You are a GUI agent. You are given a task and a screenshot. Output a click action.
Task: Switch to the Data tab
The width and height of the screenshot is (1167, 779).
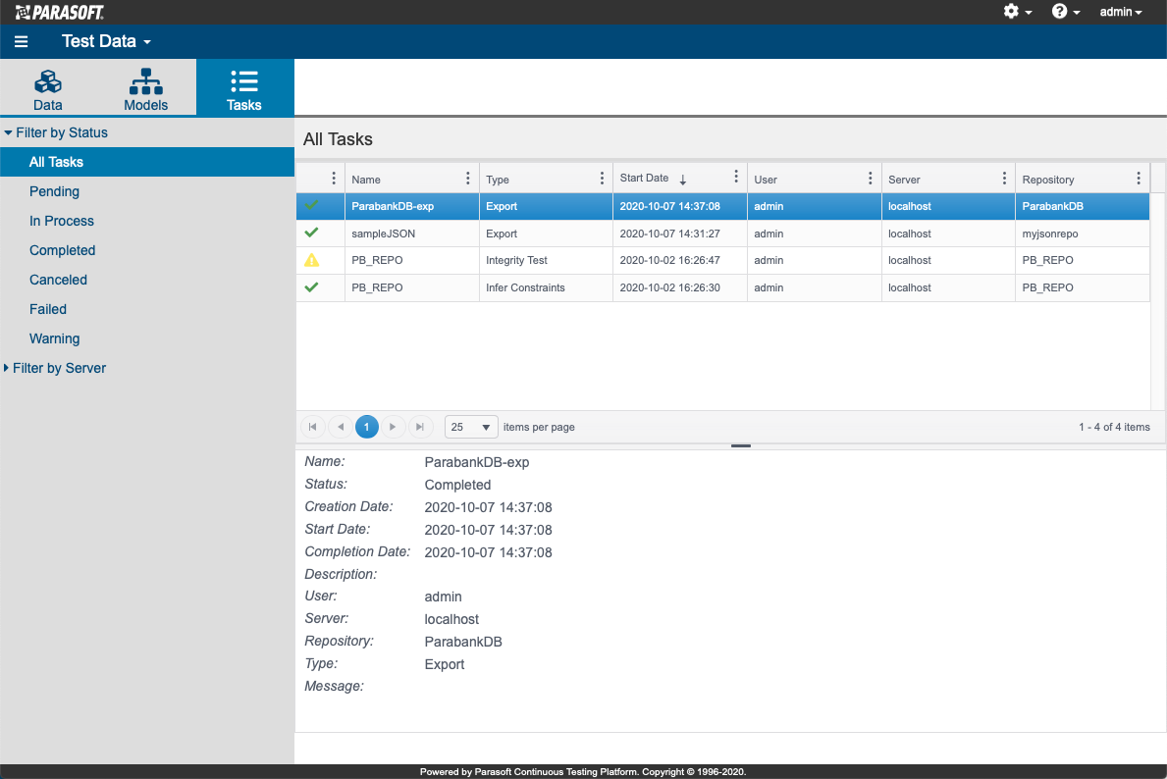pos(48,89)
